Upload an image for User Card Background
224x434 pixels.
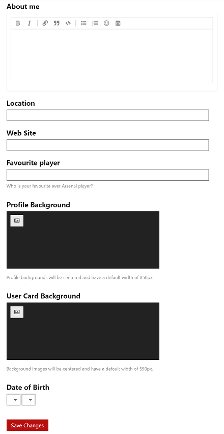17,312
